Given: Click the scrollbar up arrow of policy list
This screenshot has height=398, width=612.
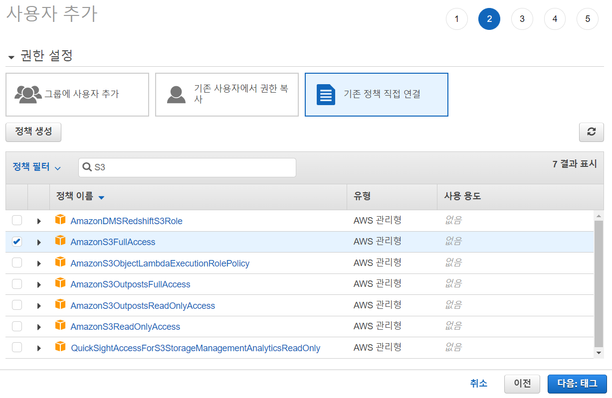Looking at the screenshot, I should click(599, 215).
